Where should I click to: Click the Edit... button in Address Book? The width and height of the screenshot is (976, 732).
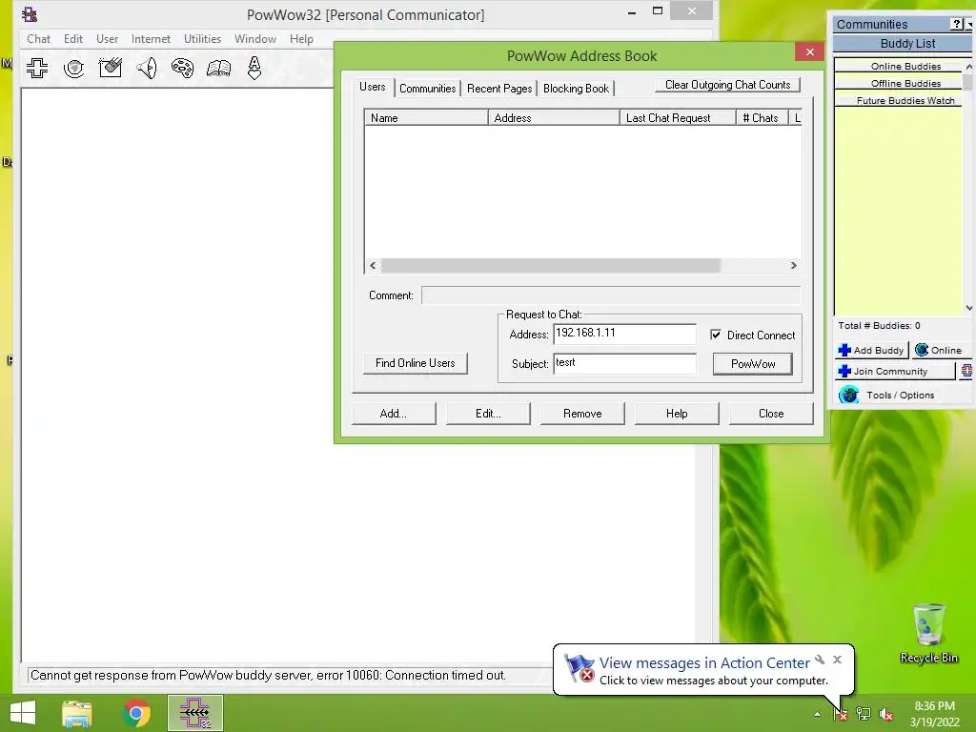488,414
